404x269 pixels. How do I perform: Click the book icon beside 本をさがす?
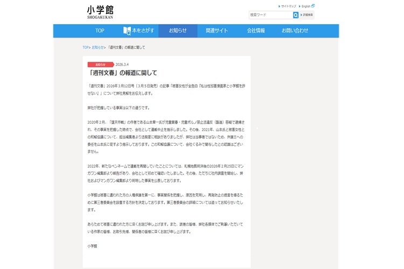[x=127, y=31]
